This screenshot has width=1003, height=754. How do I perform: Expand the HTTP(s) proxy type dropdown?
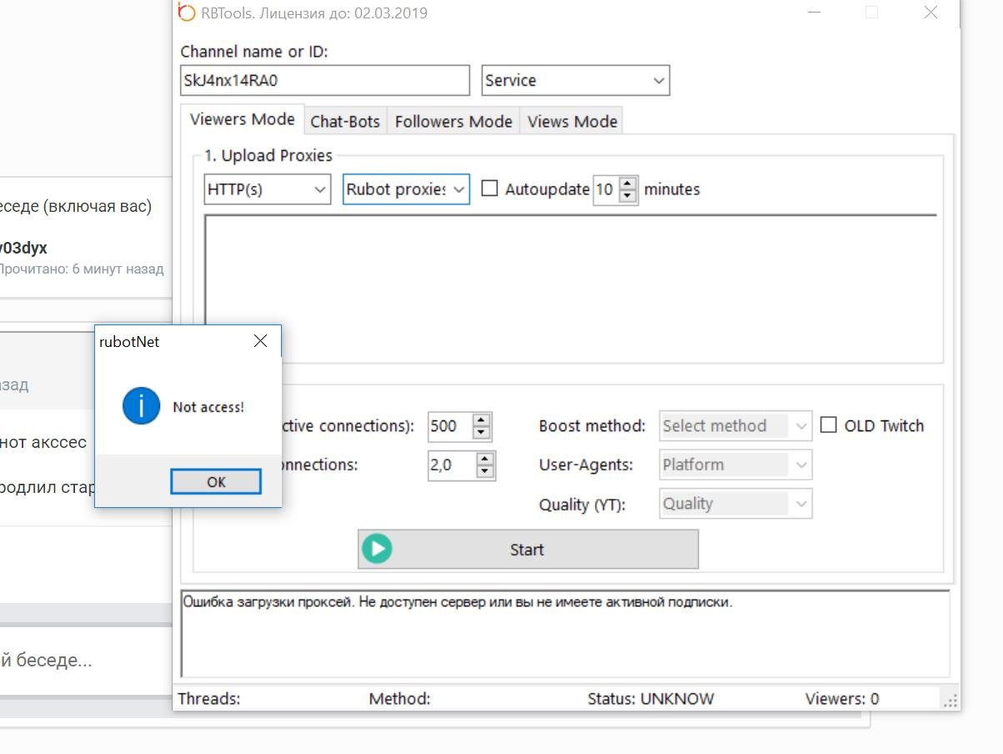(267, 189)
